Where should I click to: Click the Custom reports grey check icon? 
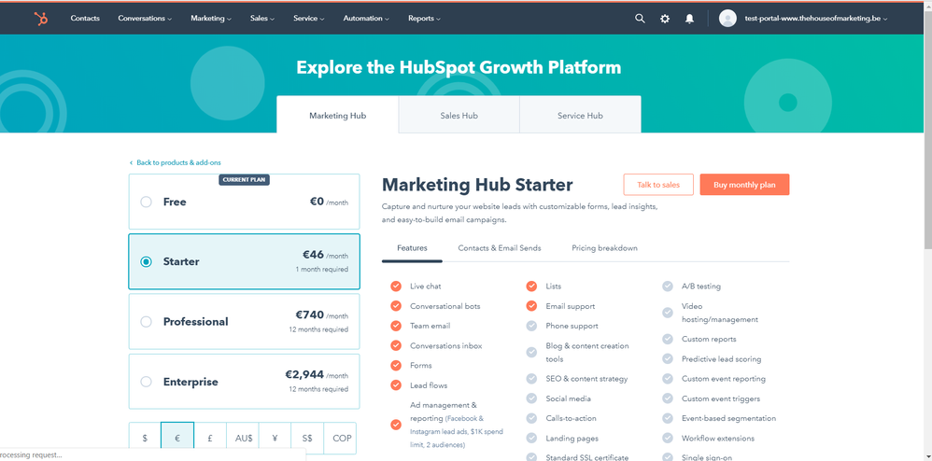click(668, 339)
